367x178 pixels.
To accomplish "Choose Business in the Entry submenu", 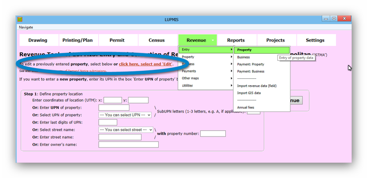I will [261, 57].
